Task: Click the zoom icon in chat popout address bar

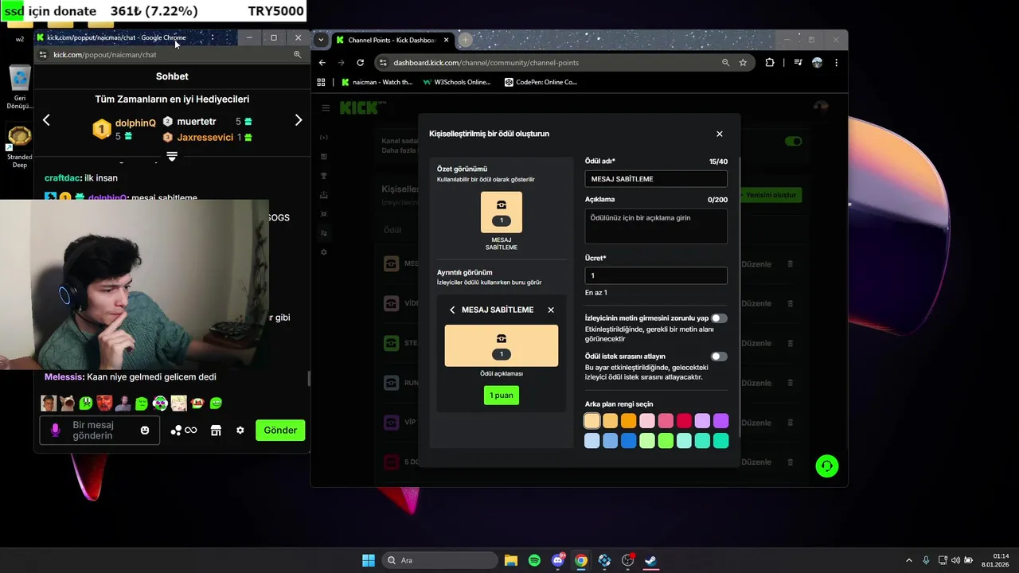Action: tap(297, 55)
